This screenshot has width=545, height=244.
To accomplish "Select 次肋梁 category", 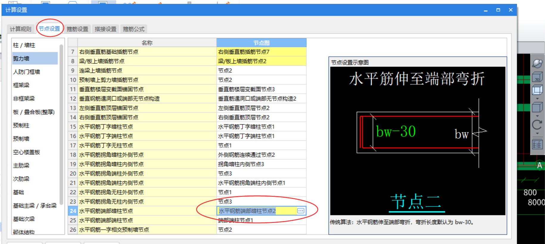I will click(x=35, y=179).
